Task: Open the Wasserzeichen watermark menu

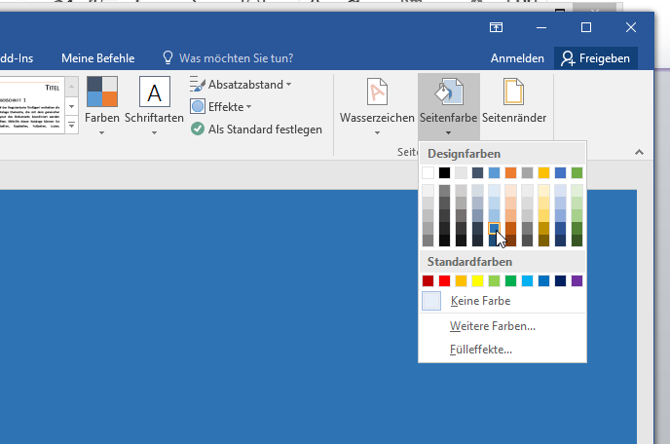Action: (x=377, y=105)
